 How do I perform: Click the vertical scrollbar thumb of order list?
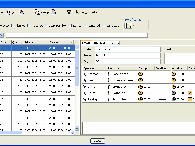77,68
